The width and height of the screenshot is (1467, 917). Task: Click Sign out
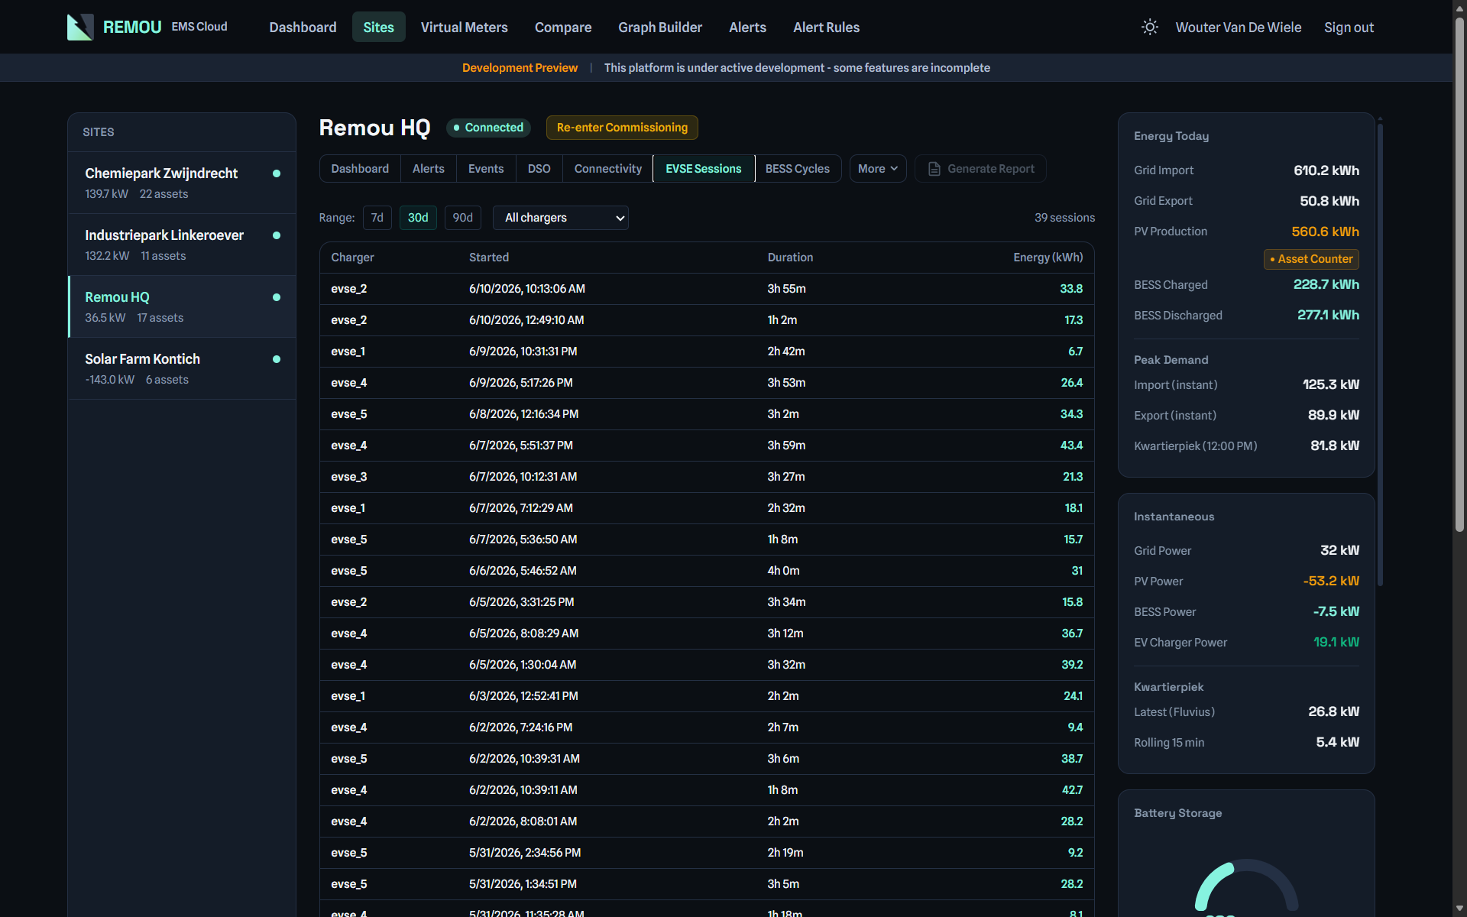pyautogui.click(x=1349, y=28)
